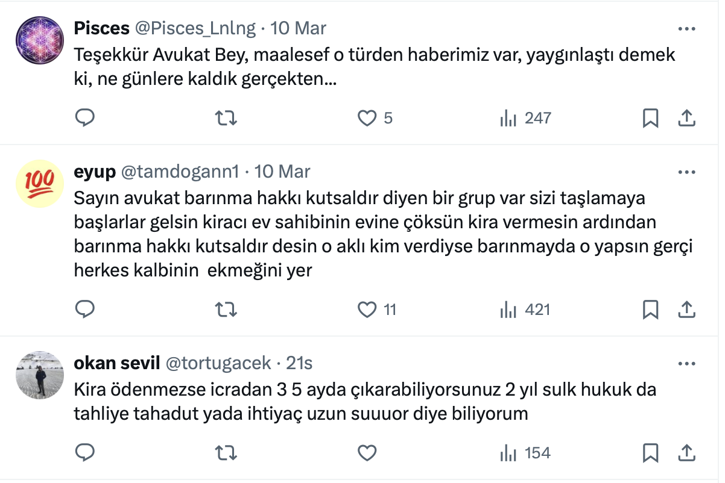Reply to okan sevil's tweet
The image size is (725, 483).
point(85,452)
